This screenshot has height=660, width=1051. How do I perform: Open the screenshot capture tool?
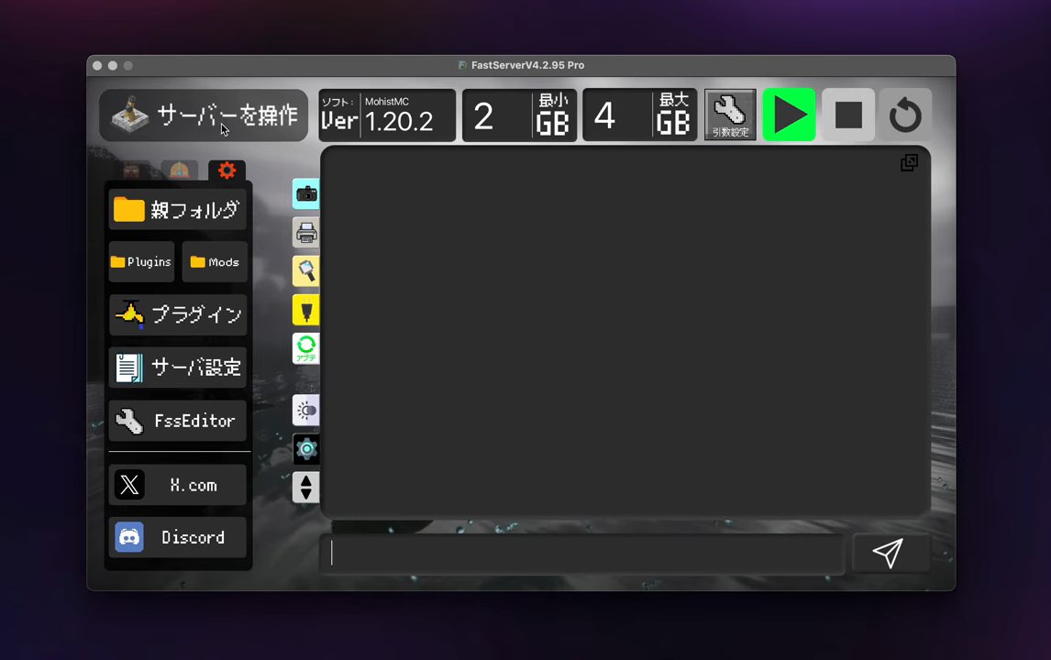(x=306, y=193)
